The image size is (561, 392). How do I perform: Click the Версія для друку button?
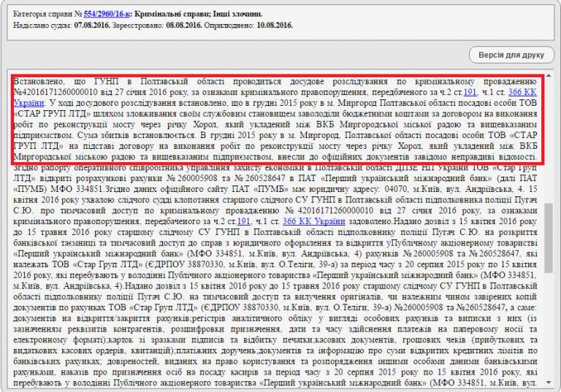(511, 55)
